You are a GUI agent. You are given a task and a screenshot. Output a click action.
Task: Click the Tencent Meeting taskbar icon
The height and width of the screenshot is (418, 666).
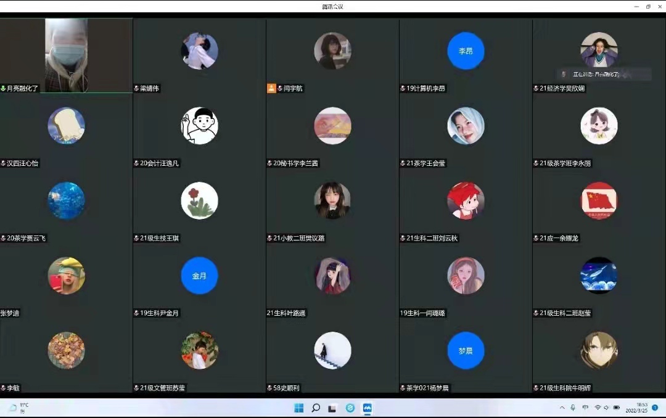(368, 408)
